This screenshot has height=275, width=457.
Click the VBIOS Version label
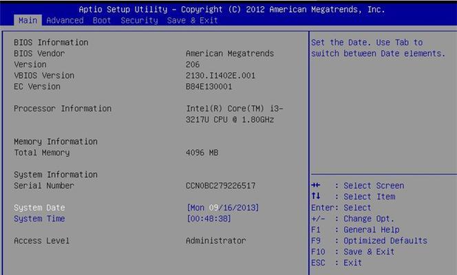pyautogui.click(x=44, y=76)
